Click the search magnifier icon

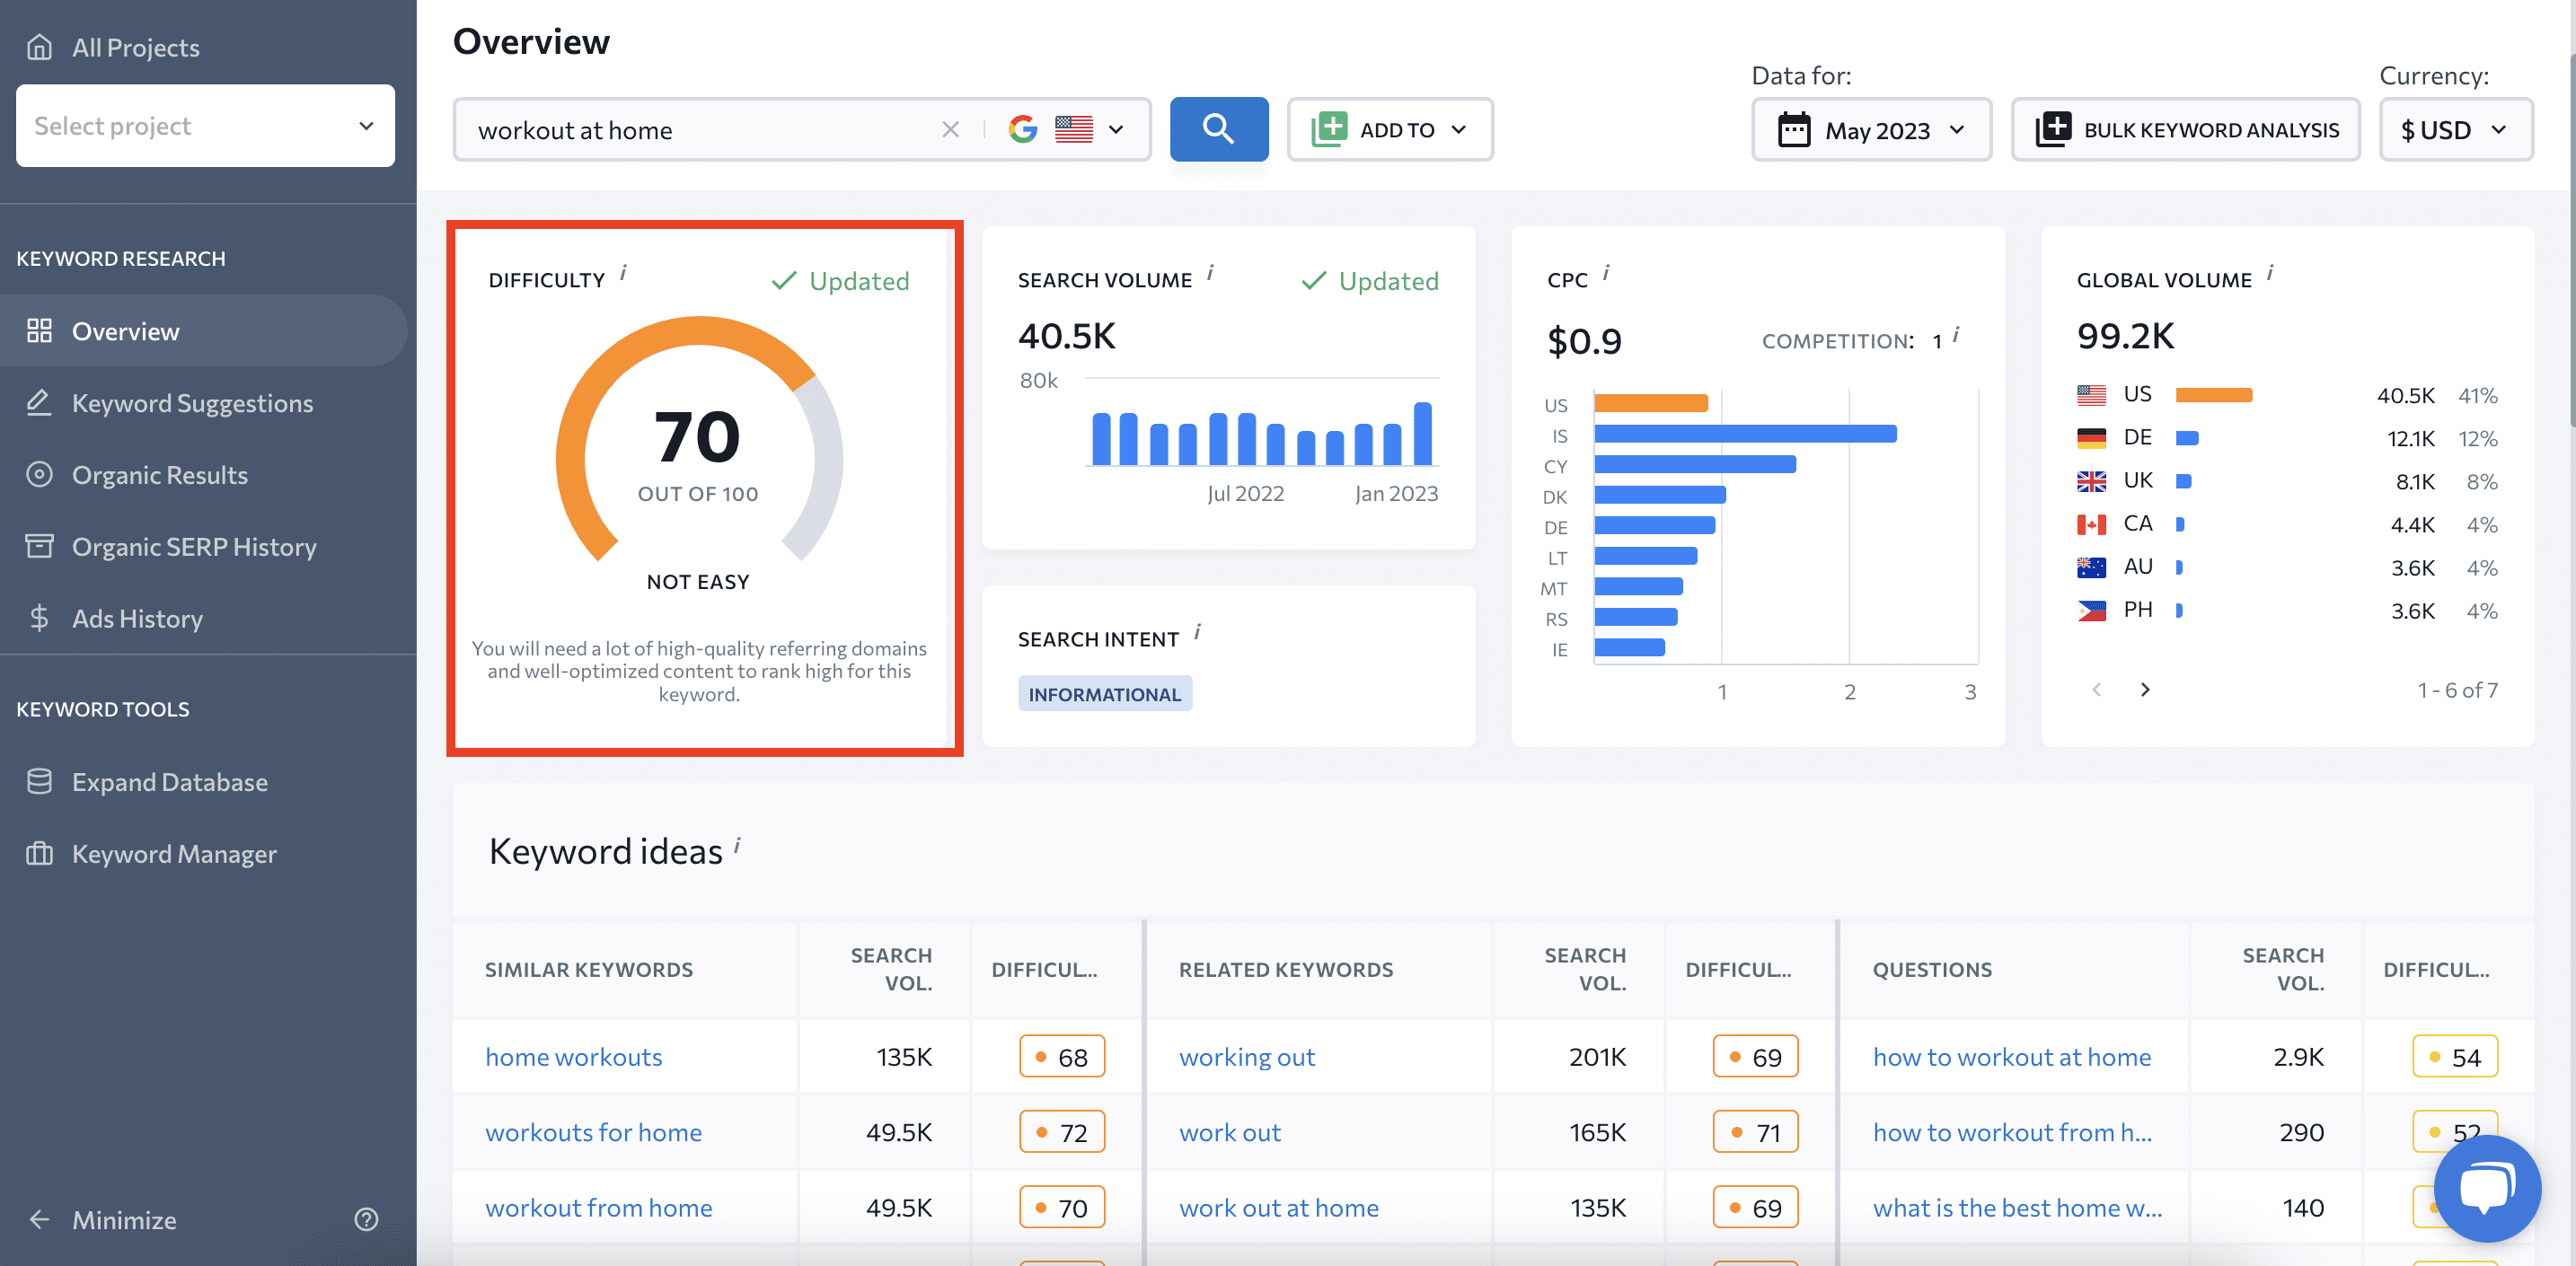(1219, 128)
